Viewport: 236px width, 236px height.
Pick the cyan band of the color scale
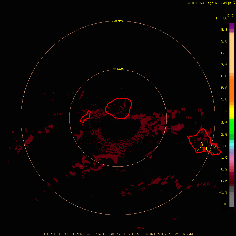coord(232,144)
